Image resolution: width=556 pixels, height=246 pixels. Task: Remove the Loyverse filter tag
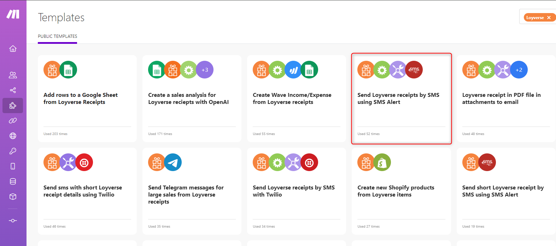click(549, 18)
